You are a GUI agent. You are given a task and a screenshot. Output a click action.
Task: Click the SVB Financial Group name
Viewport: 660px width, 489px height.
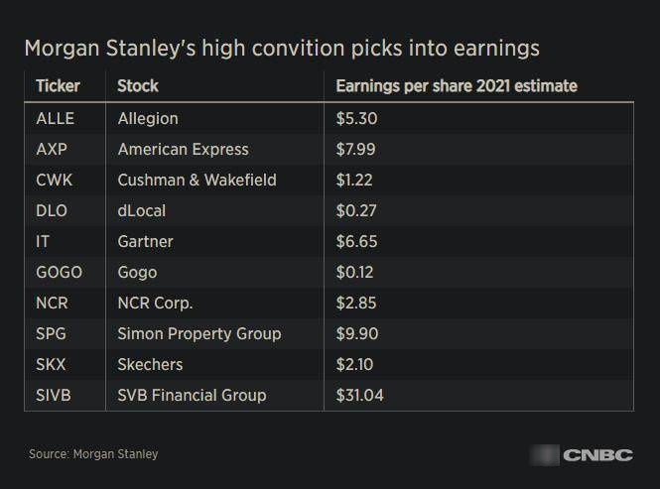pos(192,395)
